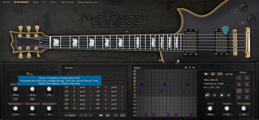Click the Time Signature knob
The height and width of the screenshot is (120, 259).
(x=243, y=108)
